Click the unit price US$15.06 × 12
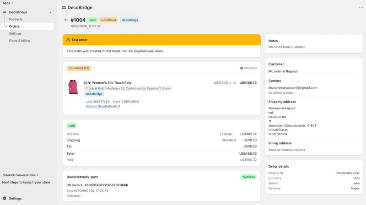 pos(225,82)
